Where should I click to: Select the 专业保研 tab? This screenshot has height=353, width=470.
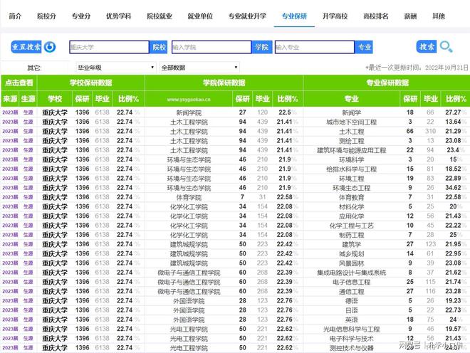pos(294,16)
